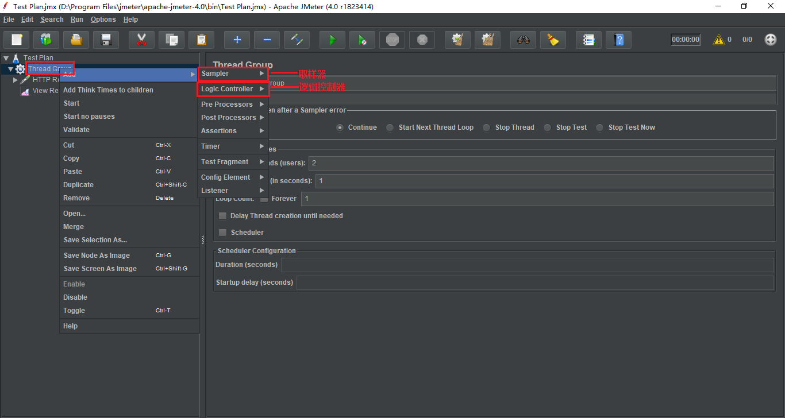Choose Merge from the context menu
This screenshot has height=418, width=785.
tap(129, 227)
